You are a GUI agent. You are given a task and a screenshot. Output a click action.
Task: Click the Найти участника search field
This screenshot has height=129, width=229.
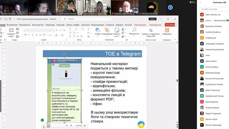tap(214, 9)
